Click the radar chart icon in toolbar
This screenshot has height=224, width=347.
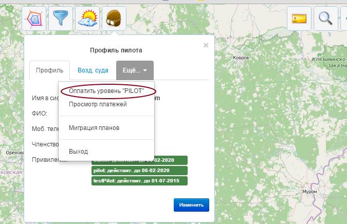click(x=34, y=19)
